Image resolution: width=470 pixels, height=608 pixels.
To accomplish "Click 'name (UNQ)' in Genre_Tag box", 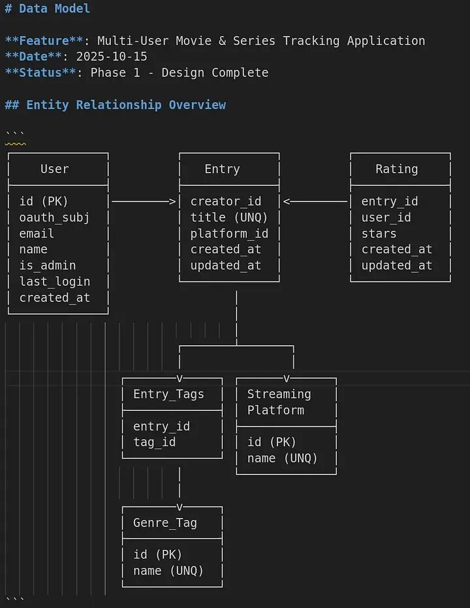I will [x=168, y=571].
